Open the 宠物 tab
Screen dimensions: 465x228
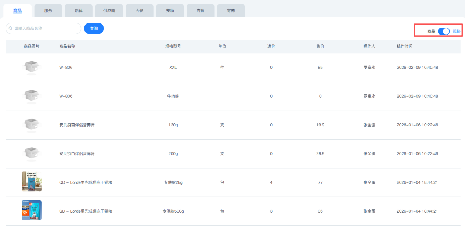click(x=170, y=11)
